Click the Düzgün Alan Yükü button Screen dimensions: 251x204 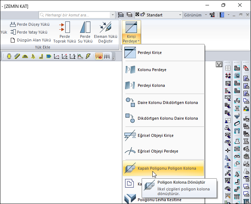click(x=31, y=40)
